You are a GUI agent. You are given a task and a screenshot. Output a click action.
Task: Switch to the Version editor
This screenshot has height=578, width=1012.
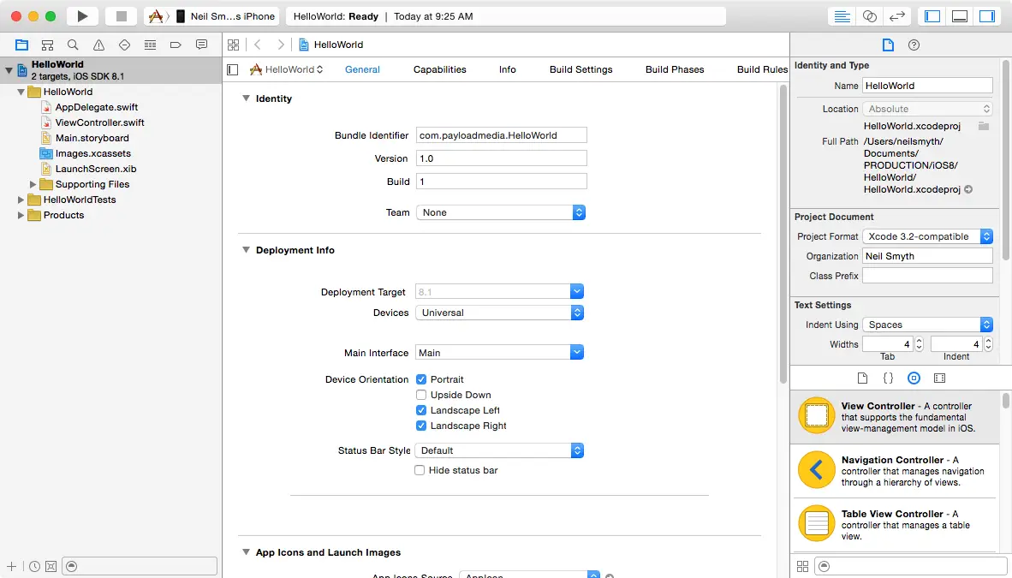coord(896,16)
